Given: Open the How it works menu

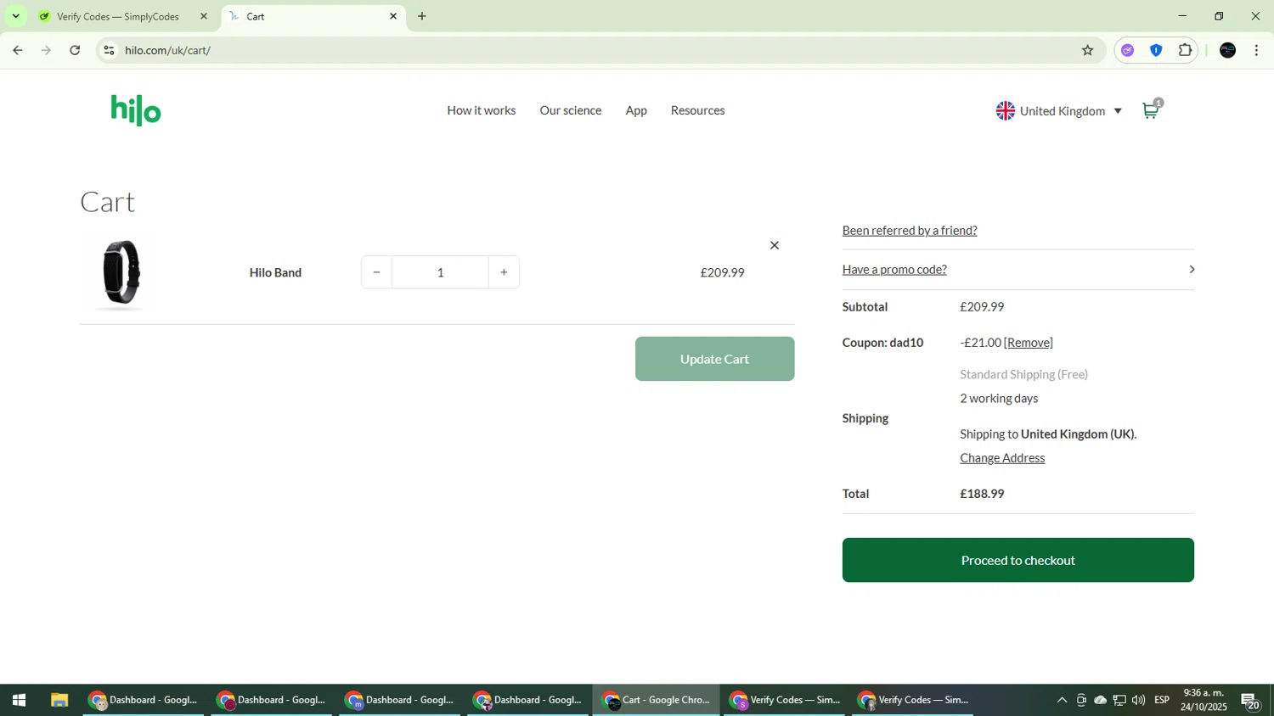Looking at the screenshot, I should [x=481, y=110].
